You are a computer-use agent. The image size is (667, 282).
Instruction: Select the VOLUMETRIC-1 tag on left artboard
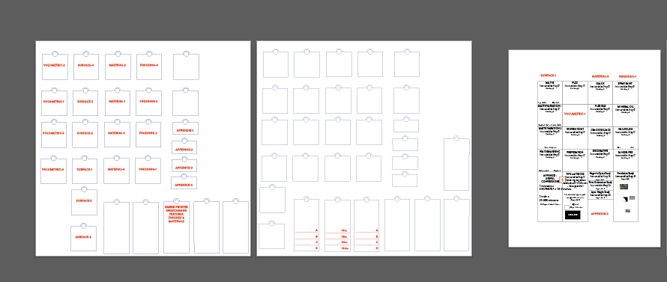click(54, 102)
